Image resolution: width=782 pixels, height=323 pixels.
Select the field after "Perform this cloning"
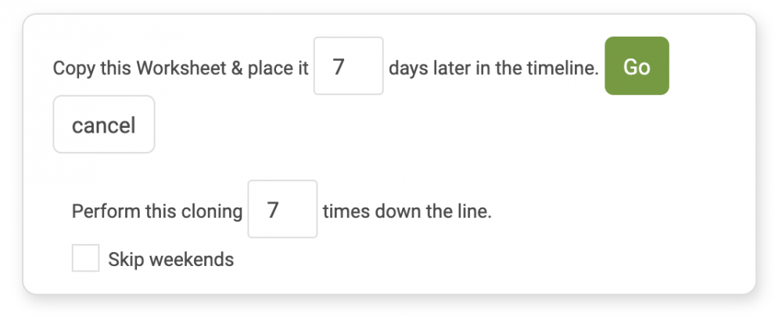282,209
